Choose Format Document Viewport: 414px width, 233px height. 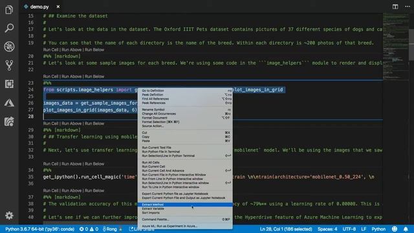(x=185, y=118)
